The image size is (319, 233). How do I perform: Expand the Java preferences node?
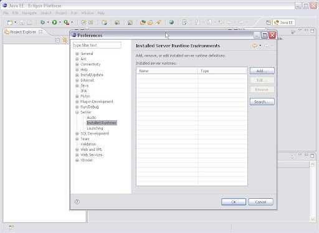click(x=77, y=85)
